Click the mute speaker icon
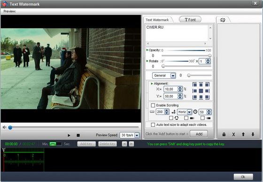This screenshot has width=263, height=182. pyautogui.click(x=4, y=128)
